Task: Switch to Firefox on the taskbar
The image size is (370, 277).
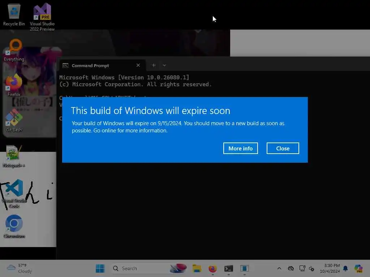Action: 212,268
